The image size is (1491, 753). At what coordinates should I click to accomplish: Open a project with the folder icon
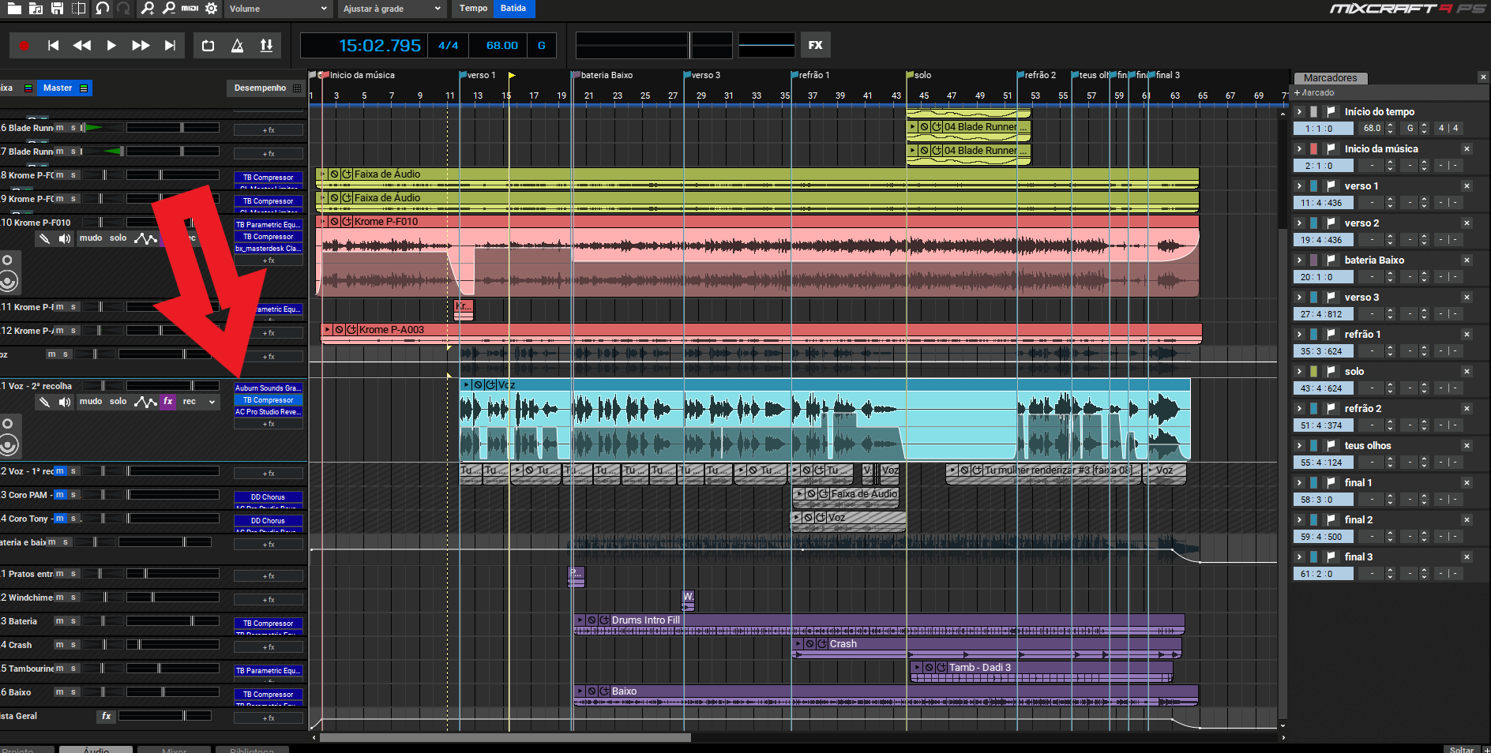[14, 9]
